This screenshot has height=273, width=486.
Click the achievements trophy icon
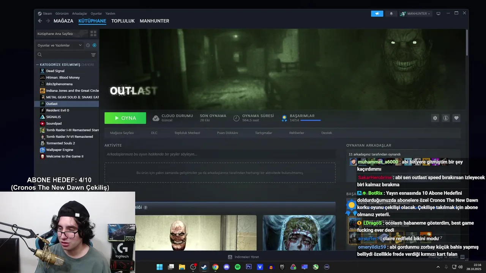click(284, 118)
